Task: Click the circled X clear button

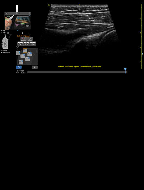Action: [18, 48]
